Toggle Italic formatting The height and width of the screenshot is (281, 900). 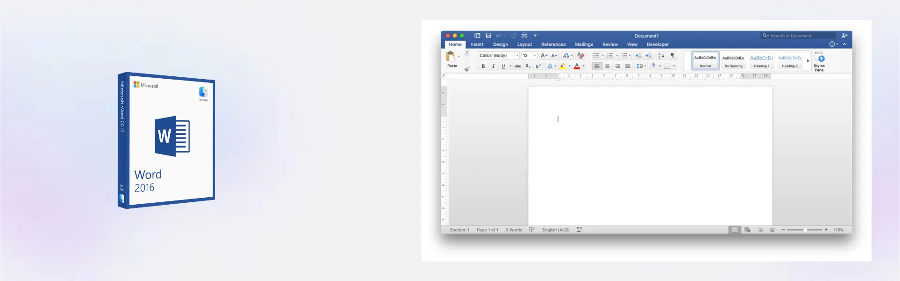[x=493, y=66]
